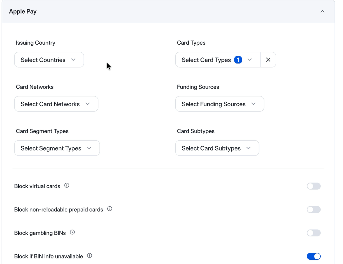343x264 pixels.
Task: Open the Select Card Subtypes dropdown
Action: [217, 148]
